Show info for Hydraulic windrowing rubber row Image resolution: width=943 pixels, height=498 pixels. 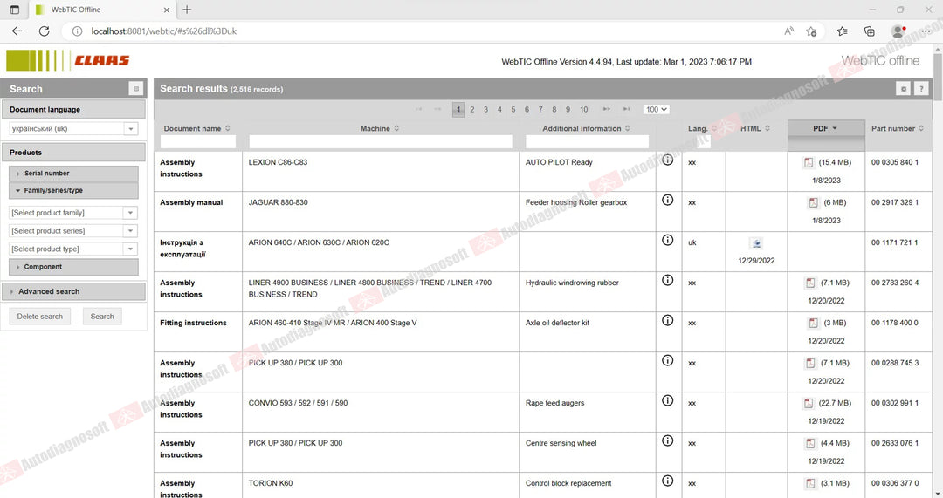point(668,281)
